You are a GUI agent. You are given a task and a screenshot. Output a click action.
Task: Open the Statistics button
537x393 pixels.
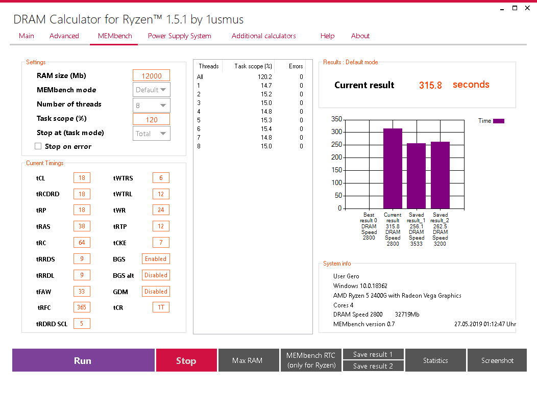435,360
